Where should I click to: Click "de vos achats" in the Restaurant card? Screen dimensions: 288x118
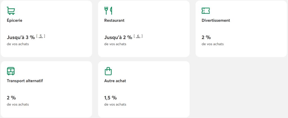tap(115, 44)
